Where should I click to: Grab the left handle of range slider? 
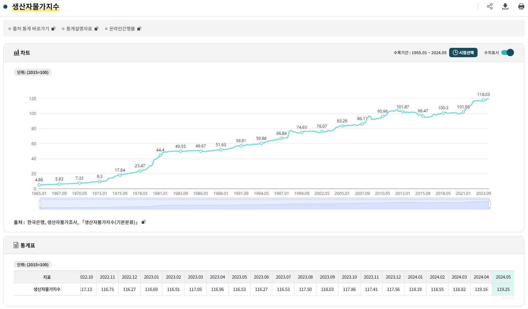tap(40, 204)
